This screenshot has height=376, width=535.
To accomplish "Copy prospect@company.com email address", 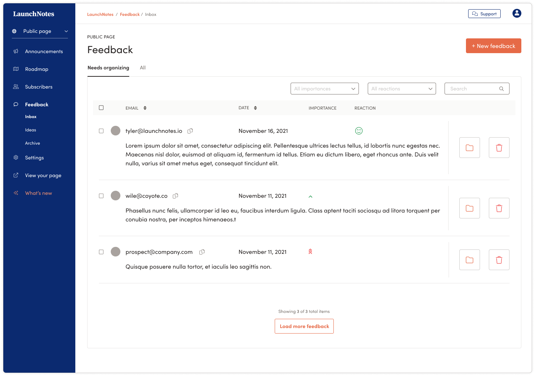I will pos(202,252).
